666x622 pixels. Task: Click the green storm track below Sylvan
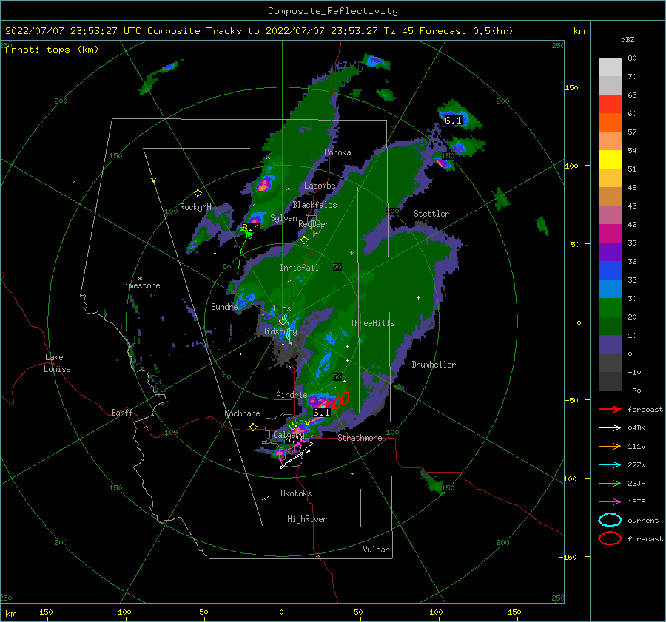tap(243, 251)
